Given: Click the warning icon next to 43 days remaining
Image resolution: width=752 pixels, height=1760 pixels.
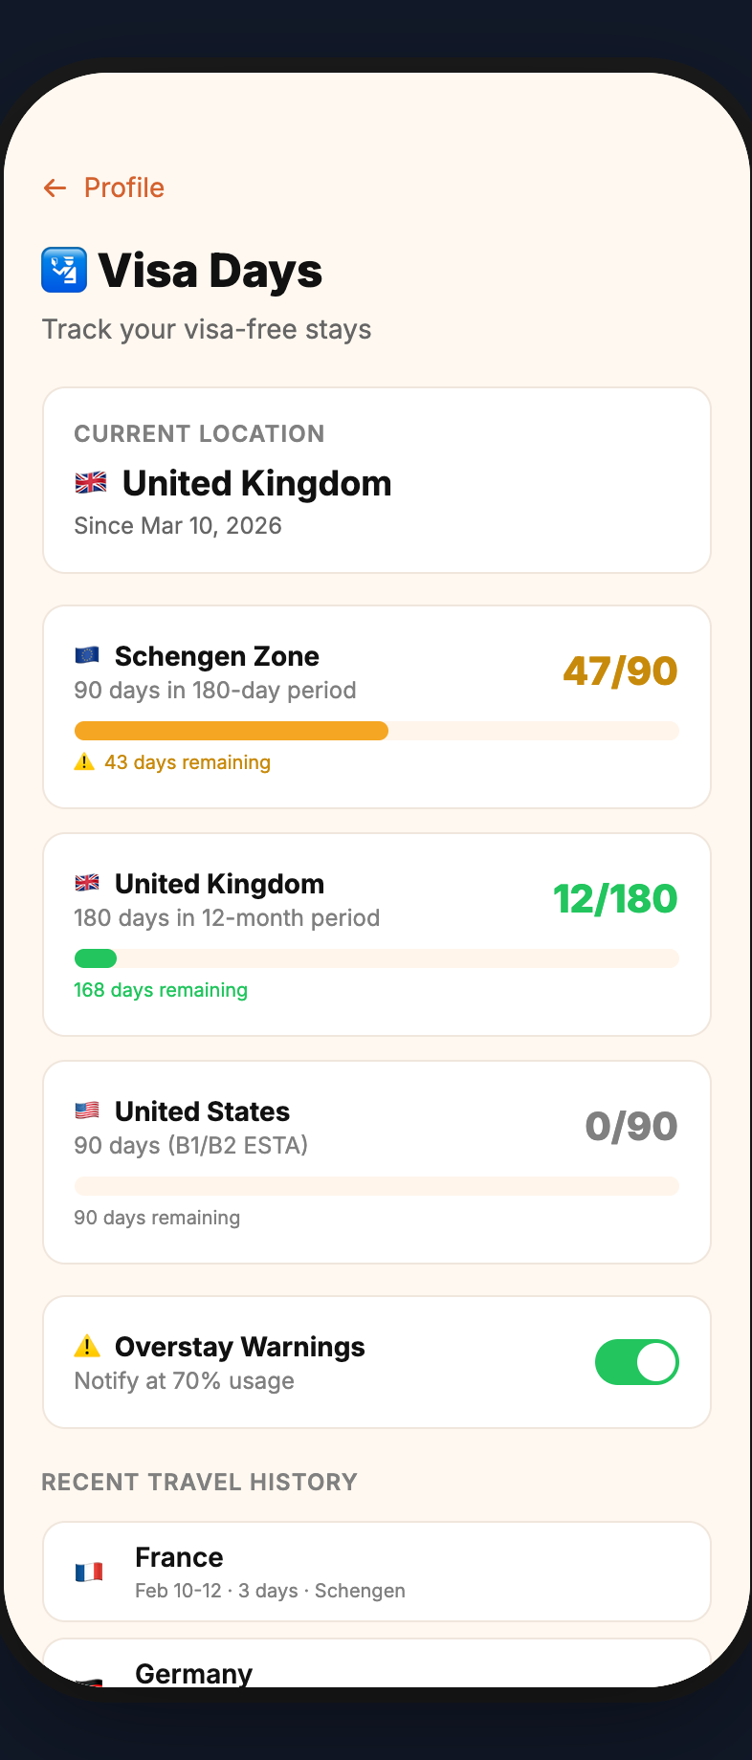Looking at the screenshot, I should 83,761.
